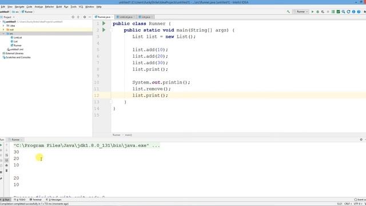Click run gutter arrow beside main method
Image resolution: width=366 pixels, height=206 pixels.
click(x=104, y=30)
